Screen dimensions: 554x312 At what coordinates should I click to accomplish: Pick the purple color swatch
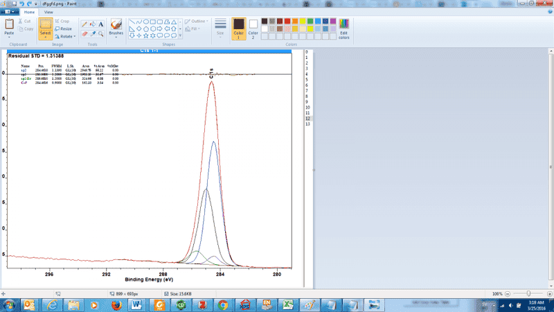pos(333,21)
